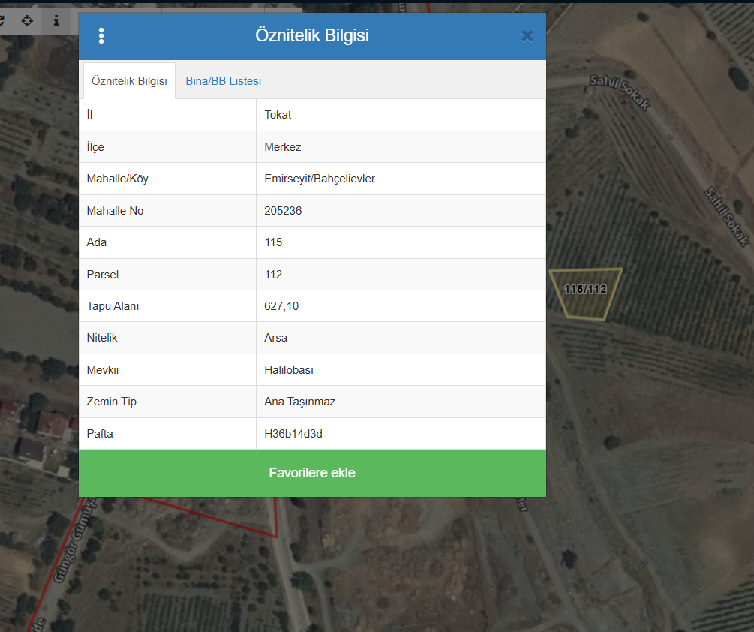
Task: Click the Mahalle No value 205236
Action: (283, 211)
